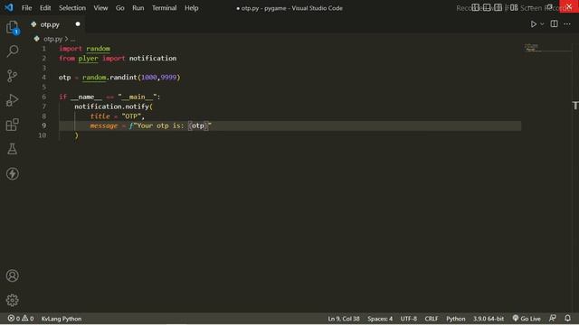Image resolution: width=579 pixels, height=325 pixels.
Task: Open the Terminal menu
Action: (x=164, y=8)
